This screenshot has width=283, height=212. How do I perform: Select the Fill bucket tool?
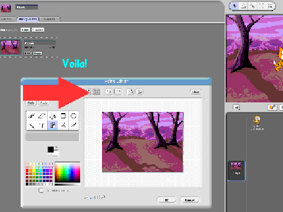pos(52,116)
